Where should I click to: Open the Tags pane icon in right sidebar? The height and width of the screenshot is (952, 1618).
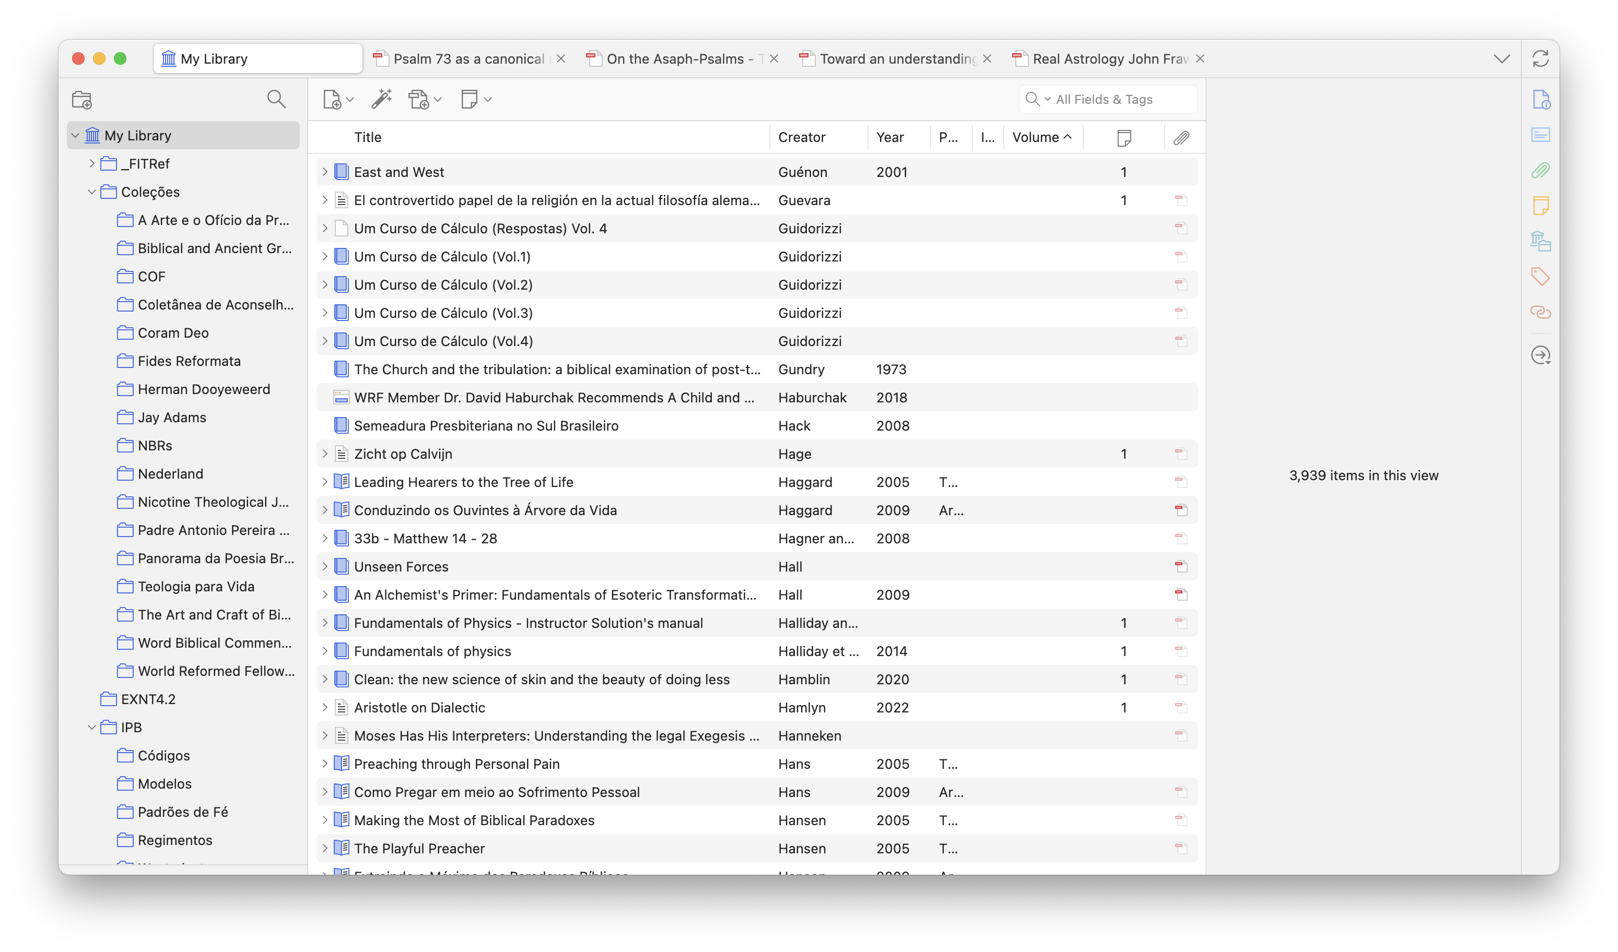(x=1540, y=277)
